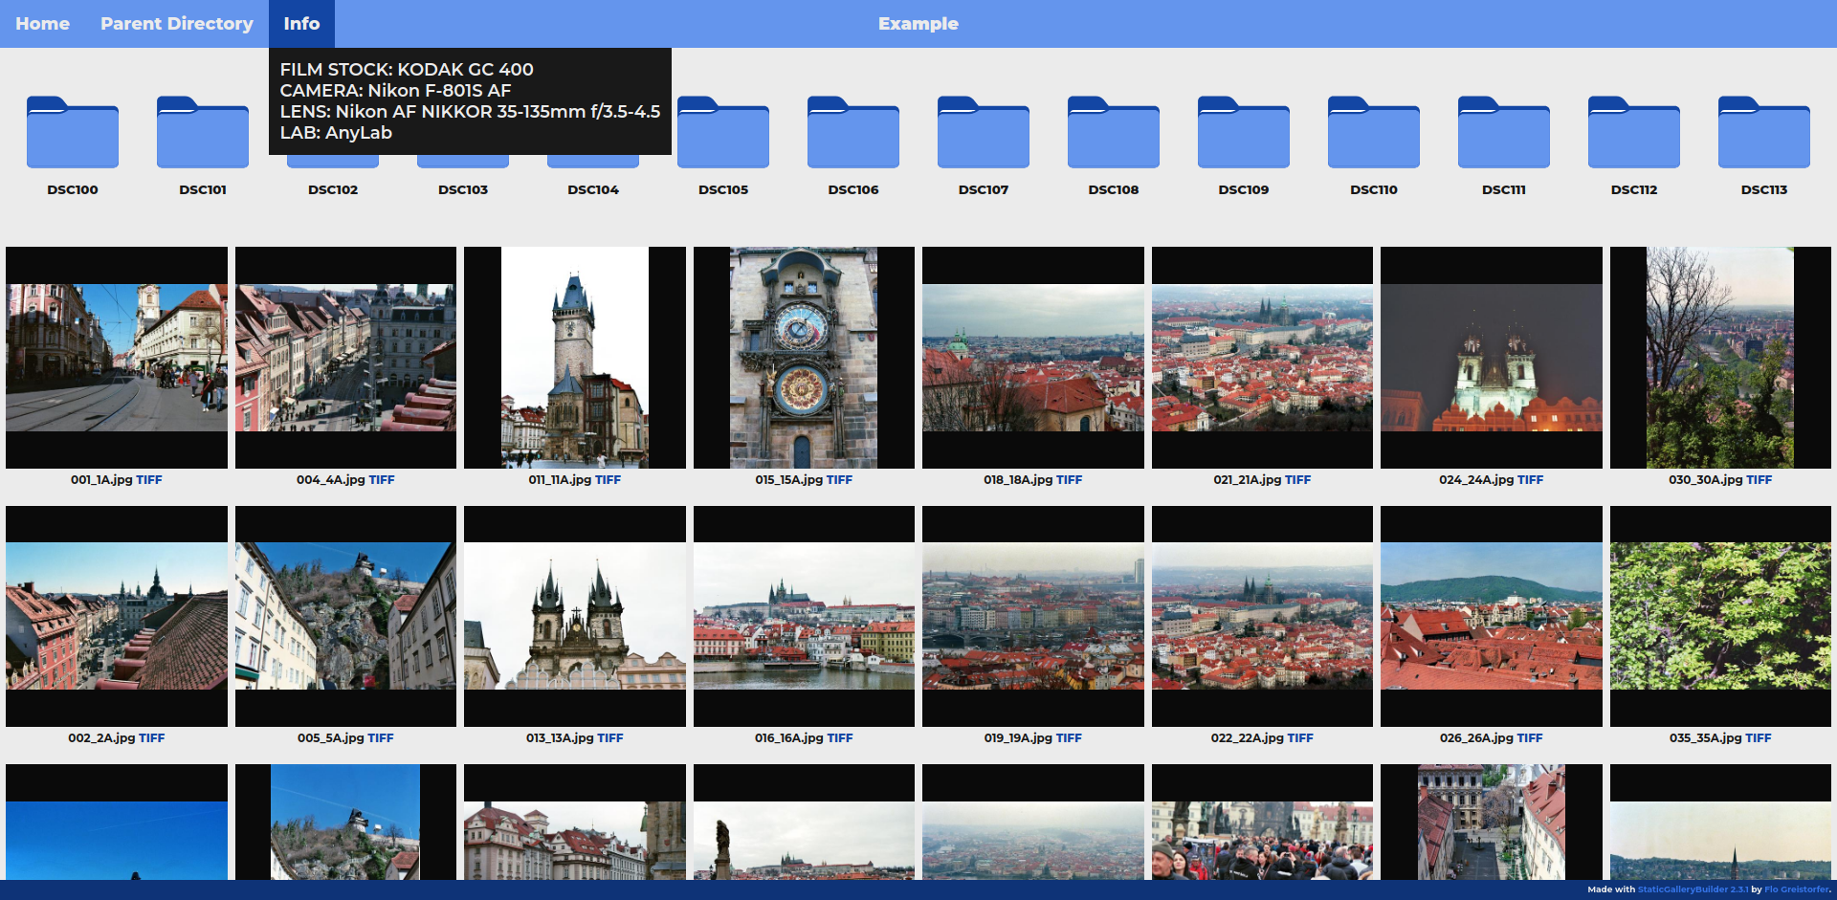Visit Flo Greistorfer author link
Image resolution: width=1837 pixels, height=900 pixels.
[x=1796, y=889]
